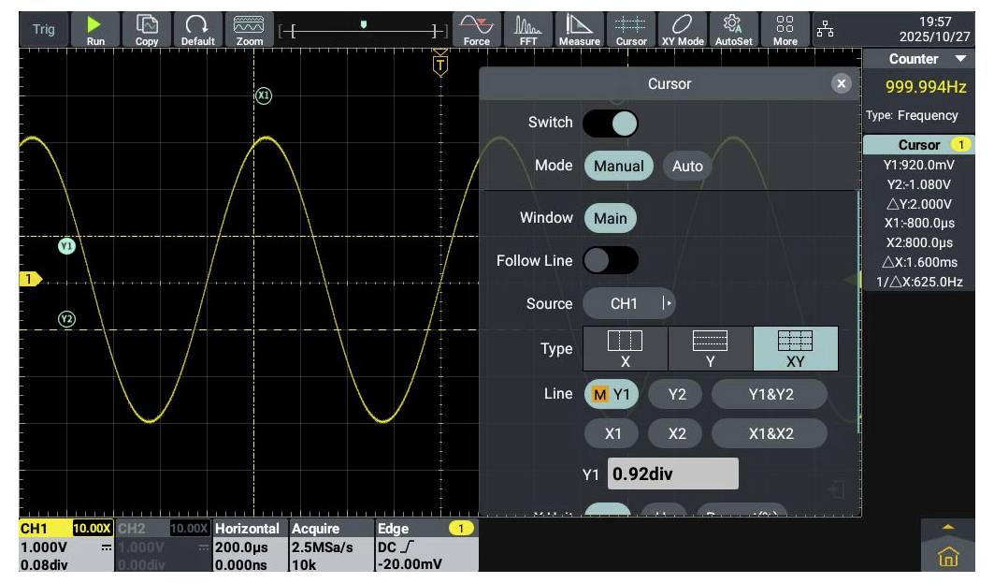This screenshot has width=994, height=583.
Task: Switch to XY Mode display
Action: 683,29
